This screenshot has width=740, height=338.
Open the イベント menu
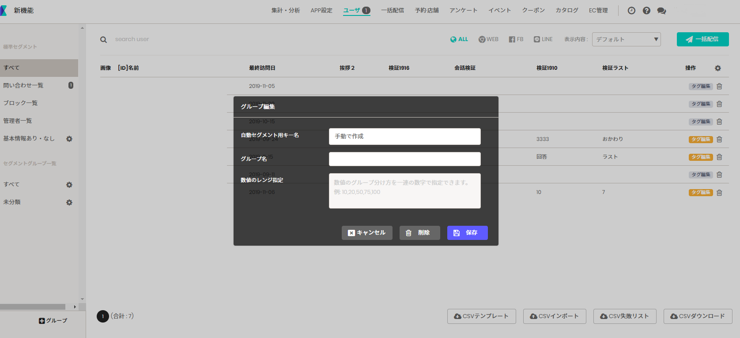point(500,11)
